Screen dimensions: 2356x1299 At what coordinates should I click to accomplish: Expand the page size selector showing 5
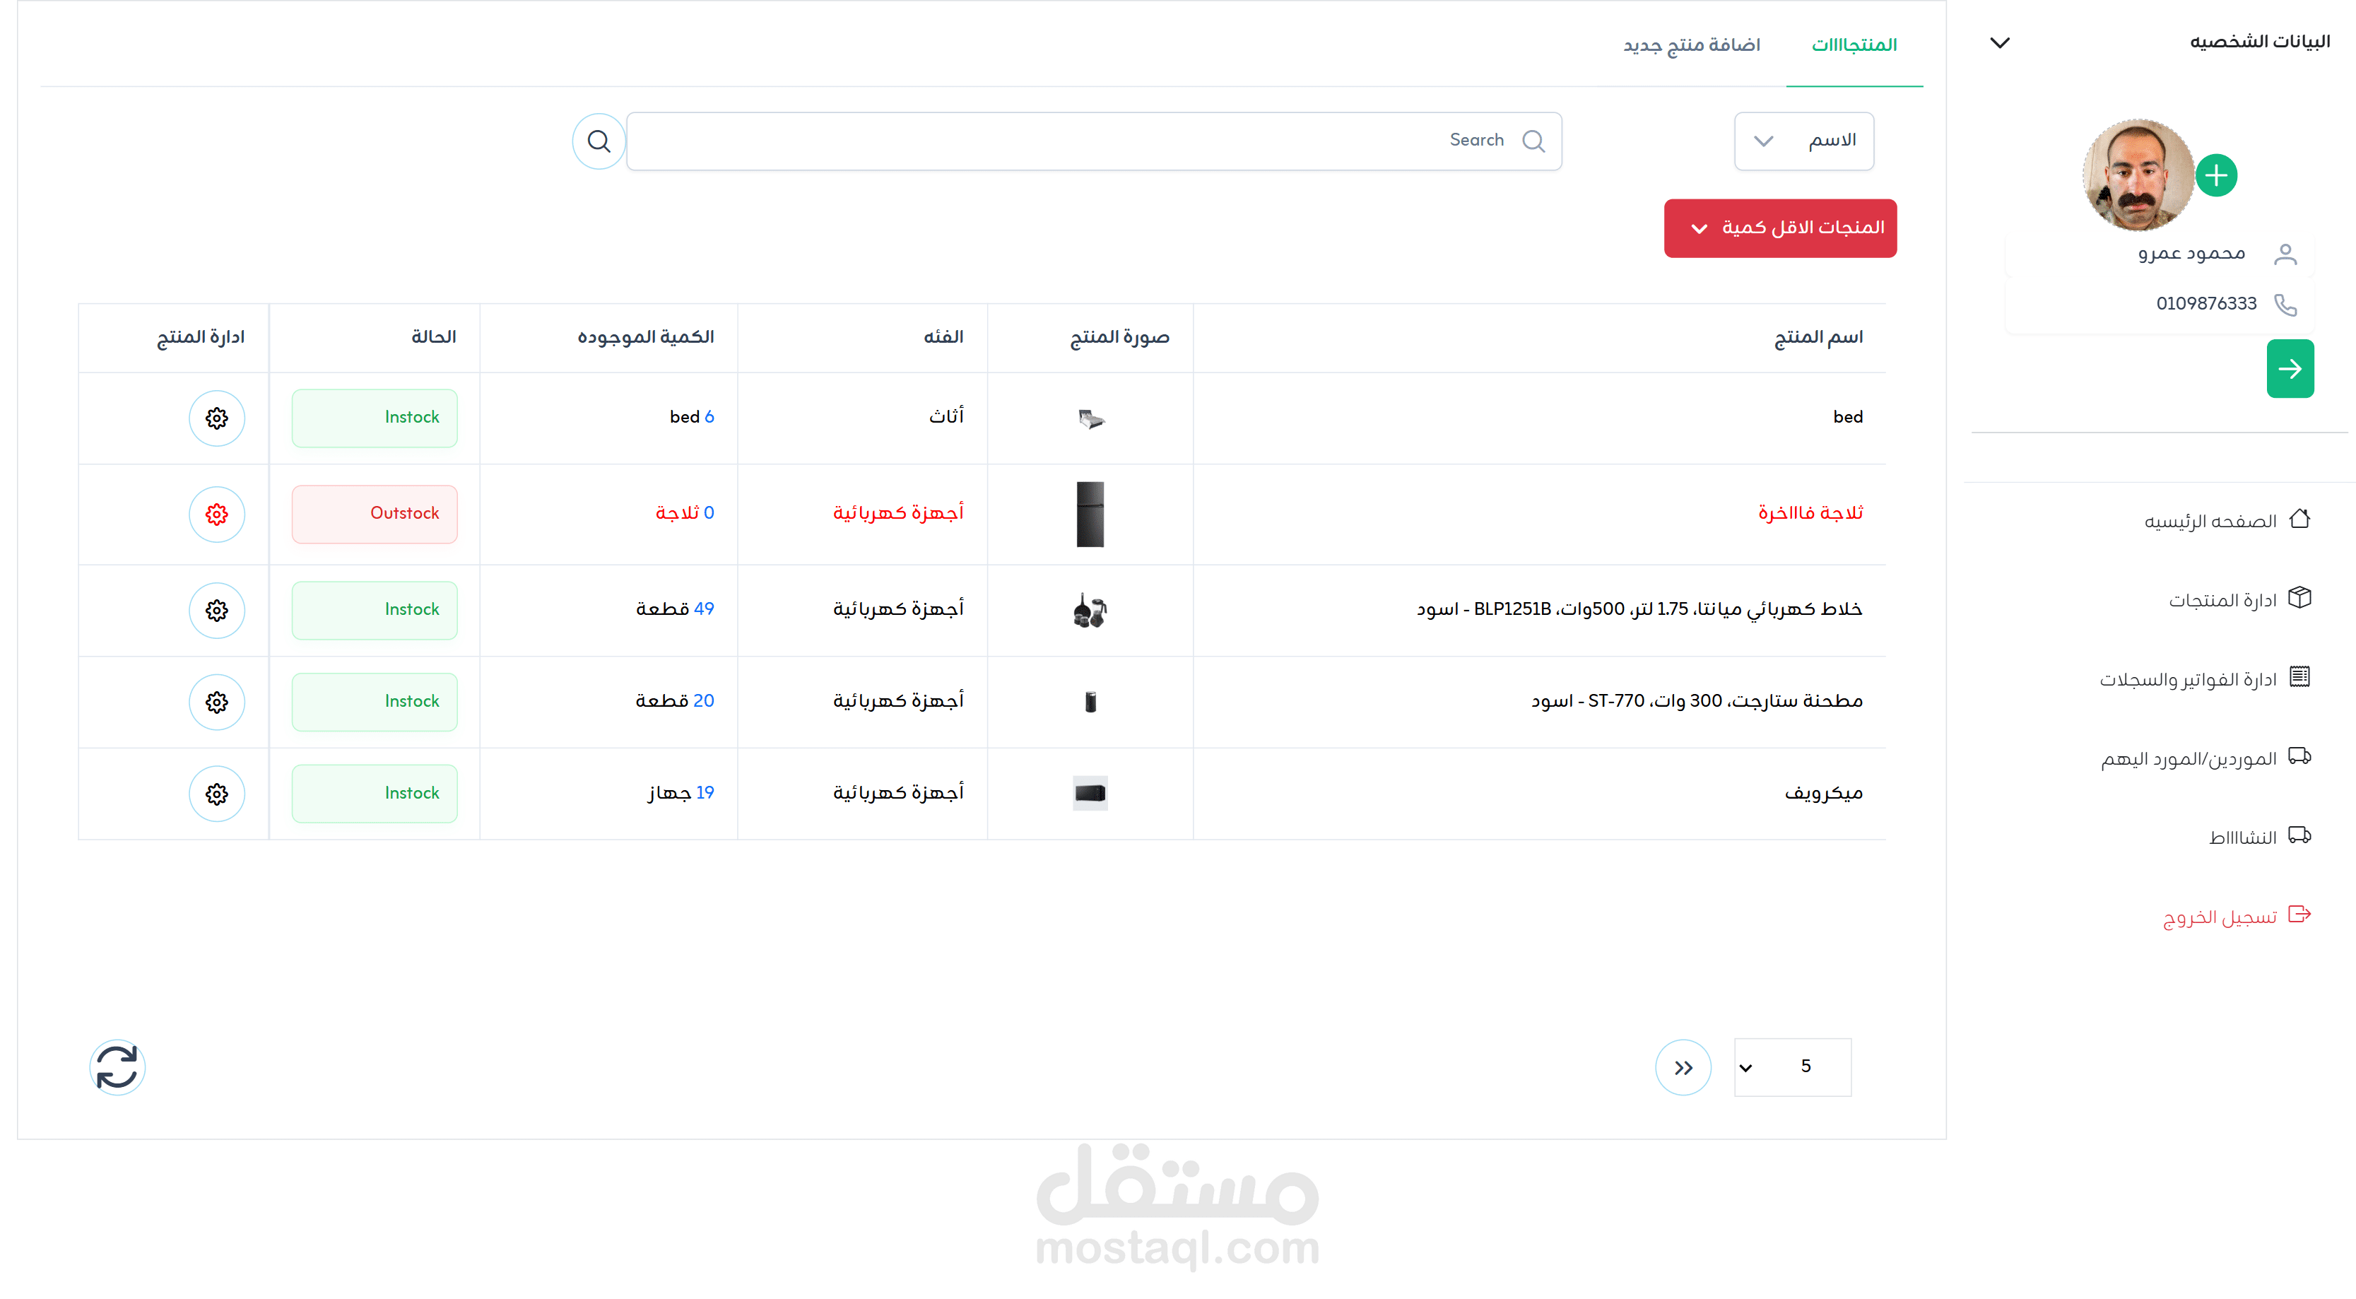click(x=1791, y=1066)
